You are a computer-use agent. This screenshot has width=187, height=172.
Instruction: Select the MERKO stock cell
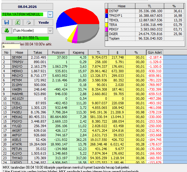(19, 71)
